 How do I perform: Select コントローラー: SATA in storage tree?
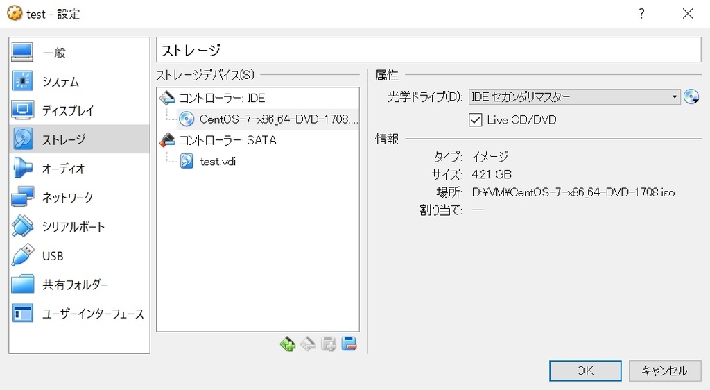(x=258, y=140)
